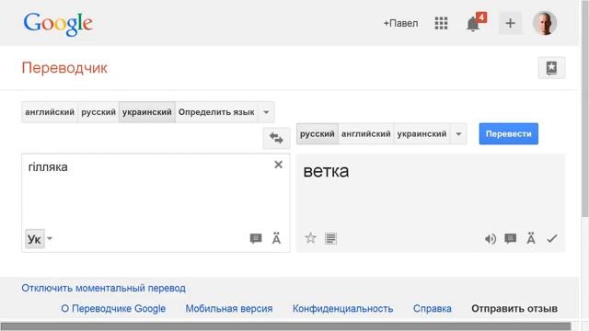589x331 pixels.
Task: Open О Переводчике Google link
Action: (113, 309)
